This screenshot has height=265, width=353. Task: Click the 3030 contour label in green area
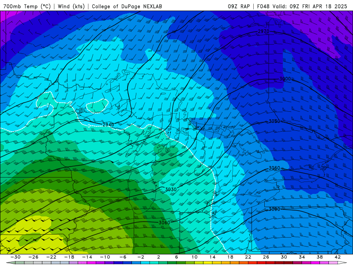point(171,189)
